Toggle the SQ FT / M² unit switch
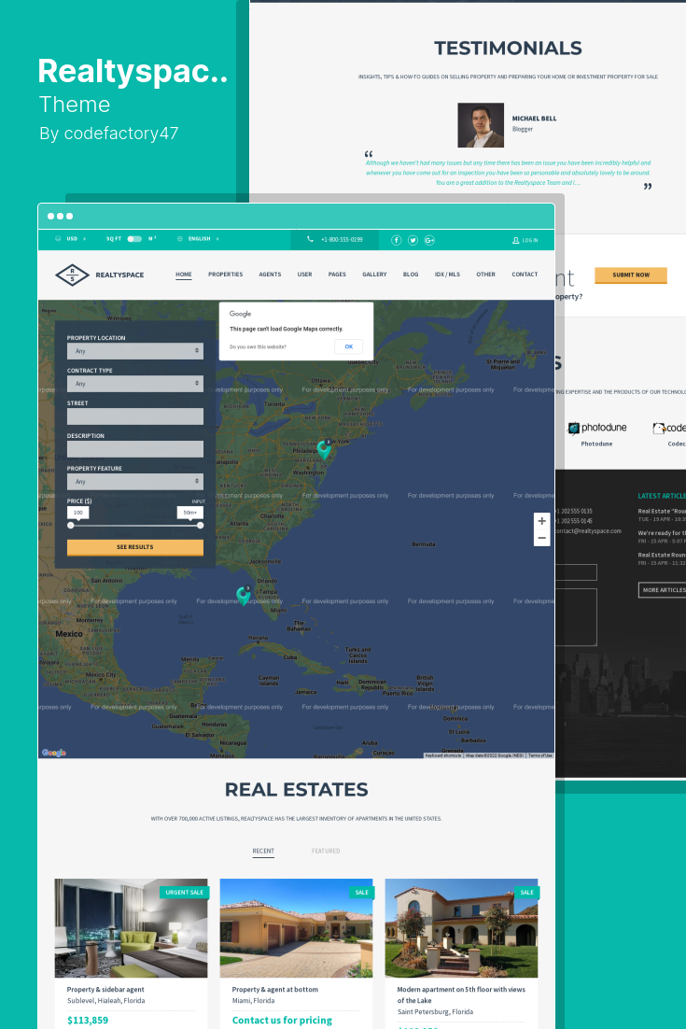Screen dimensions: 686x1029 click(x=134, y=239)
